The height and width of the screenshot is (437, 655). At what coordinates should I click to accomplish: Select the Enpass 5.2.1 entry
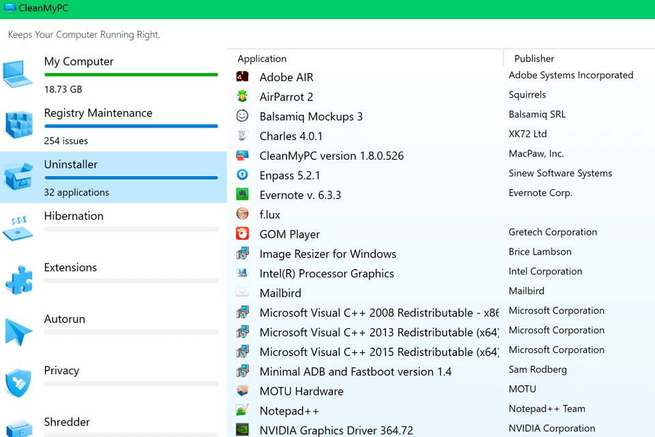coord(289,175)
